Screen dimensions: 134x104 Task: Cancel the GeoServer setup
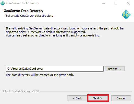click(121, 98)
